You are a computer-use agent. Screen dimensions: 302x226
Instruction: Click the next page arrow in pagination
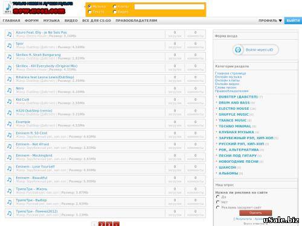[x=117, y=224]
